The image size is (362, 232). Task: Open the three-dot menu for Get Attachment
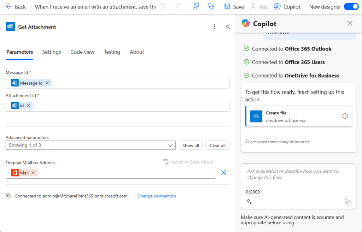coord(214,27)
